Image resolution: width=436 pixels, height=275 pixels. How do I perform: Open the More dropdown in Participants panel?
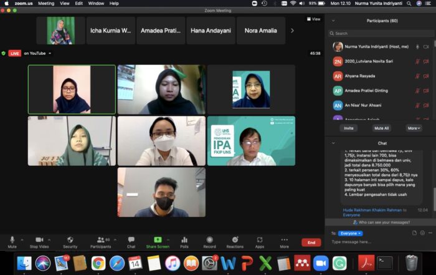[414, 128]
